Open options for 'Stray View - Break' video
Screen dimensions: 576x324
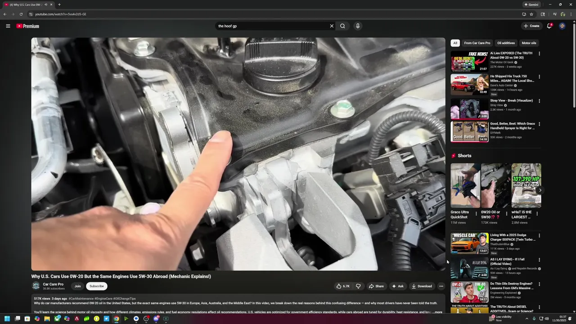pos(539,101)
